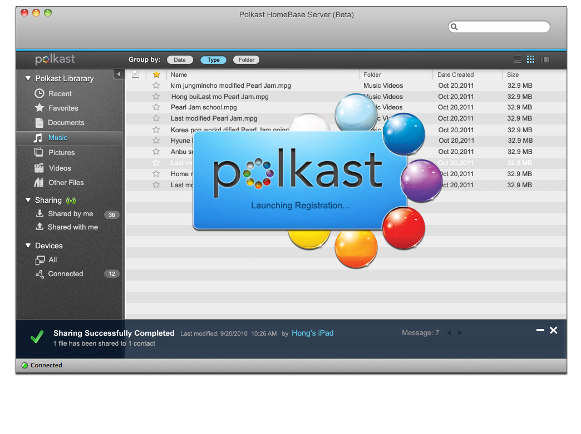Image resolution: width=581 pixels, height=434 pixels.
Task: Group files by Folder
Action: tap(246, 60)
